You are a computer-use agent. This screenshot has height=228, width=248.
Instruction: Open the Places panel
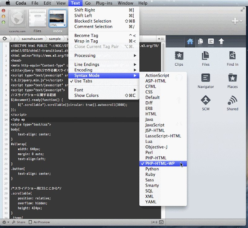(232, 81)
